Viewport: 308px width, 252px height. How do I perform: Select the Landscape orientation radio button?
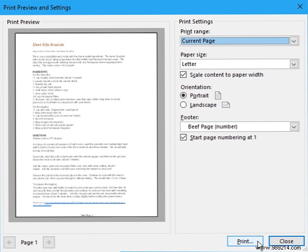point(183,105)
